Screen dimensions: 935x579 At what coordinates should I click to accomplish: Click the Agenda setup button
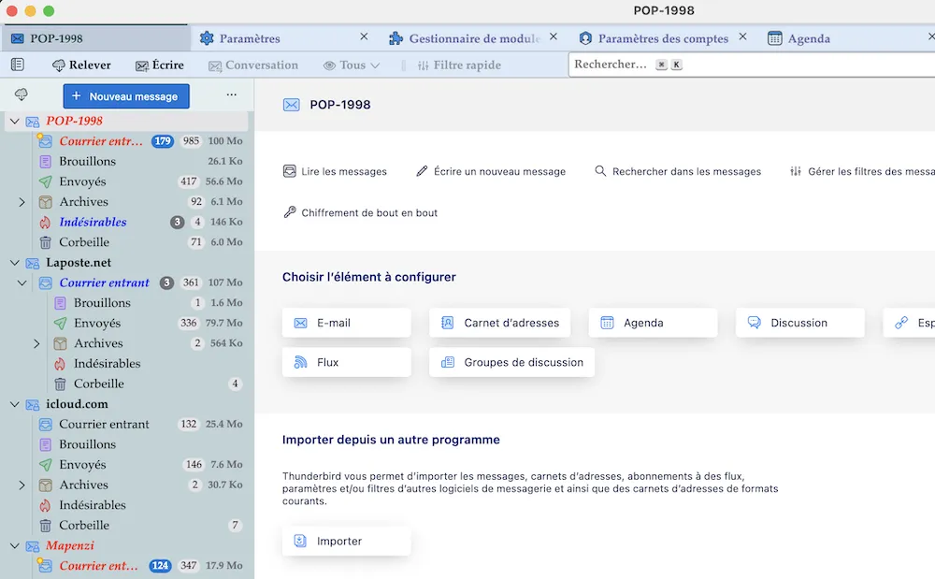(x=653, y=323)
